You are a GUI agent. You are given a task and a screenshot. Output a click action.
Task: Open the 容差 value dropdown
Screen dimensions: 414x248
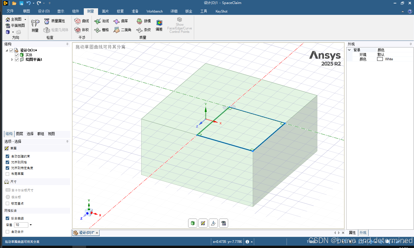pos(31,225)
